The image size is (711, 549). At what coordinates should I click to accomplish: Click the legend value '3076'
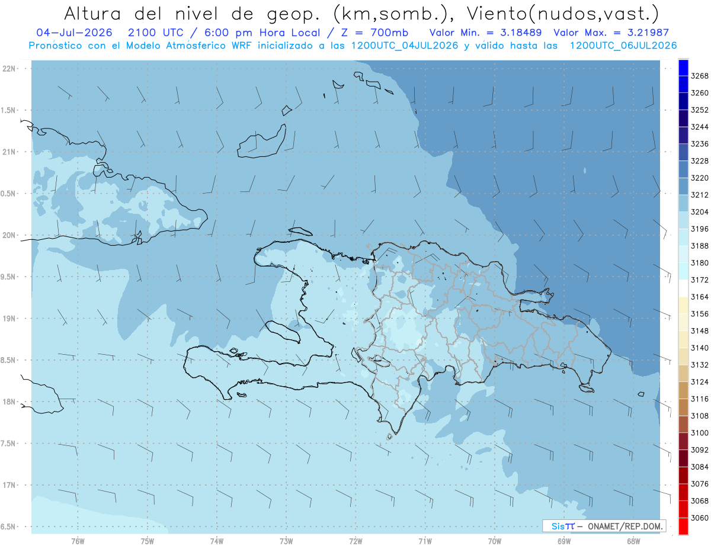pyautogui.click(x=700, y=484)
